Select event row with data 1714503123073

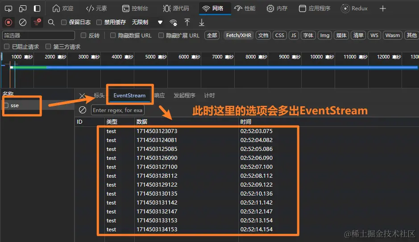pos(247,131)
